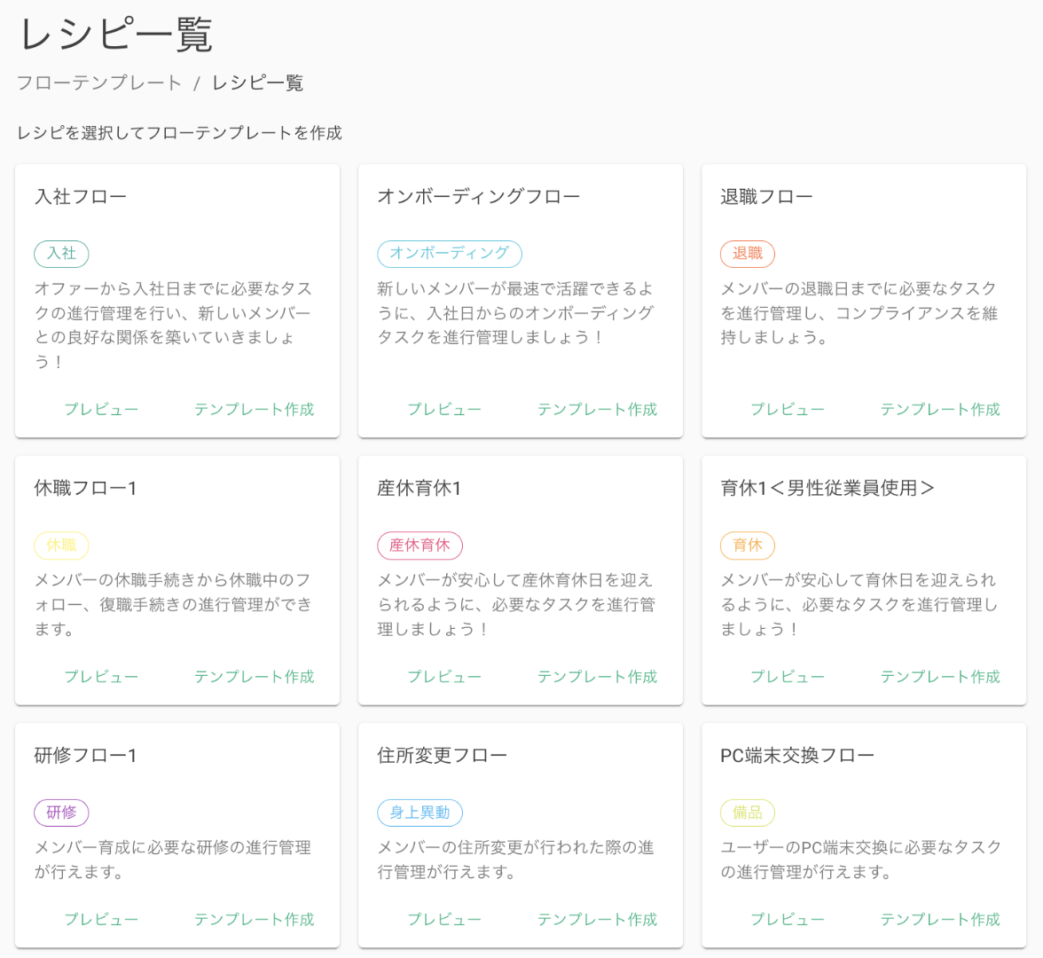The width and height of the screenshot is (1043, 958).
Task: Click the レシピ一覧 breadcrumb text
Action: [x=258, y=83]
